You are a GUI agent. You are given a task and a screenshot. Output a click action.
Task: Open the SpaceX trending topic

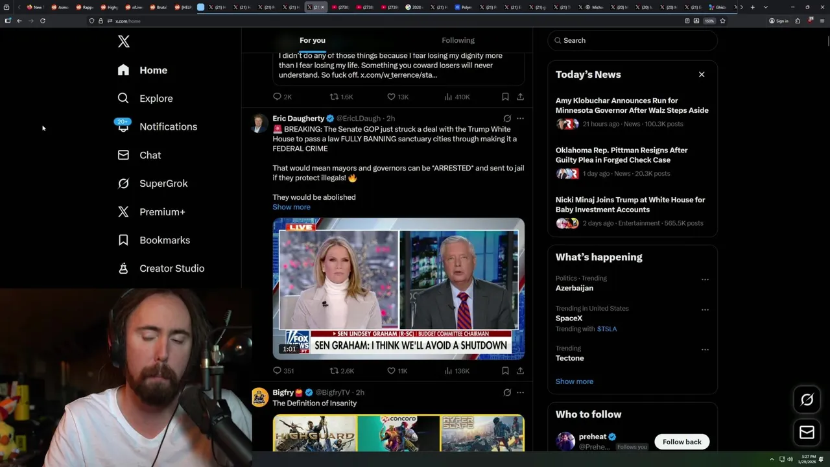[569, 318]
